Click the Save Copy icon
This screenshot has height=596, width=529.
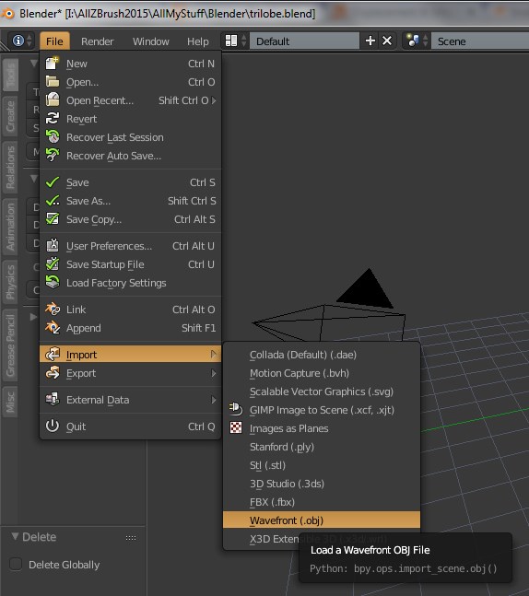point(53,218)
